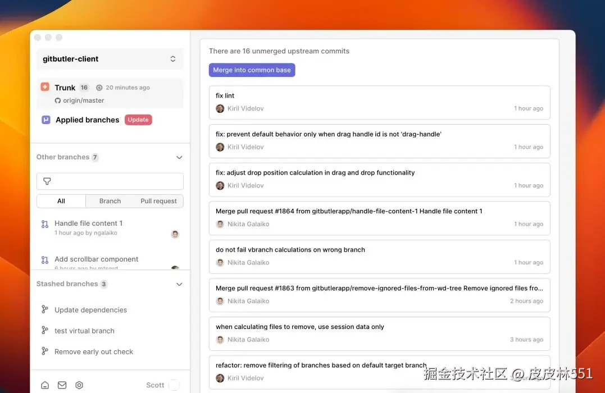
Task: Click the 3 hours ago timestamp
Action: (x=526, y=340)
